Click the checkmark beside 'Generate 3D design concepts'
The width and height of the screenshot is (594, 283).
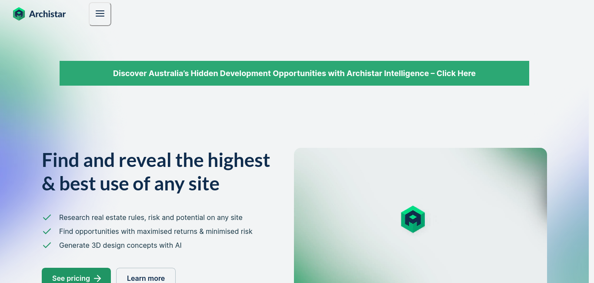tap(47, 245)
